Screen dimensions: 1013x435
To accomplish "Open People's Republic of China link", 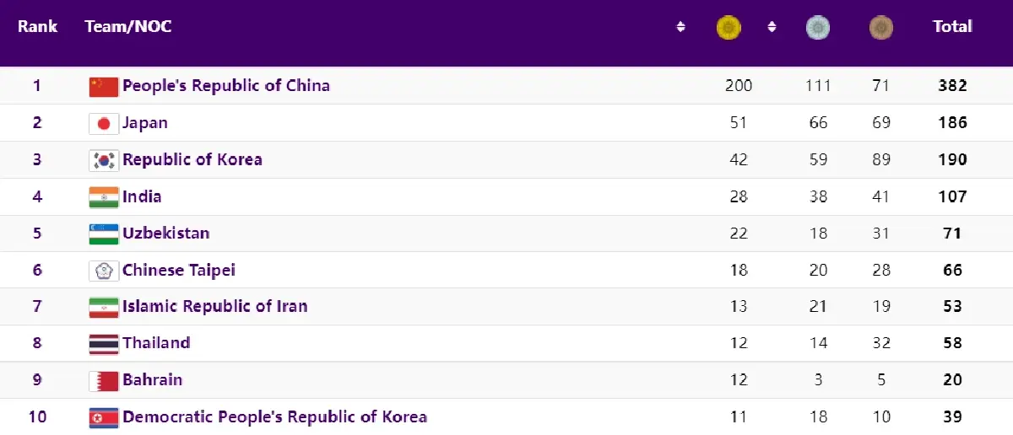I will [226, 86].
